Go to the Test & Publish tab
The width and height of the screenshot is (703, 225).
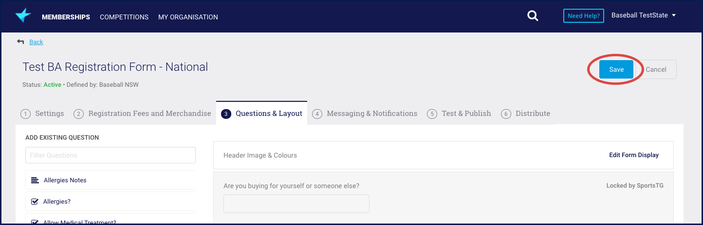459,113
